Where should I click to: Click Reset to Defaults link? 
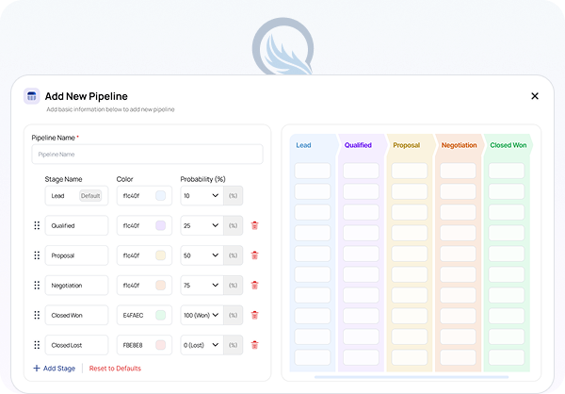[115, 369]
